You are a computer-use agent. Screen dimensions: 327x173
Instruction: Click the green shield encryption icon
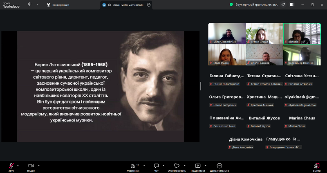coord(231,4)
